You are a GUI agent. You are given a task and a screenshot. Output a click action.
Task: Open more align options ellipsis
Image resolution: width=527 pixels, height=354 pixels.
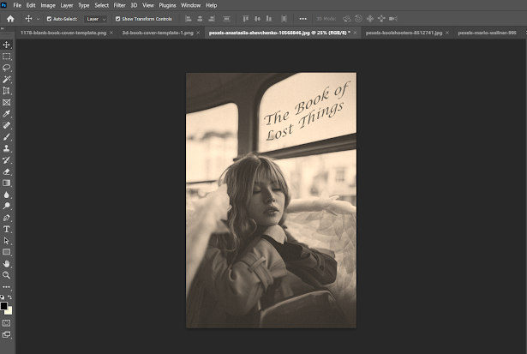[302, 18]
